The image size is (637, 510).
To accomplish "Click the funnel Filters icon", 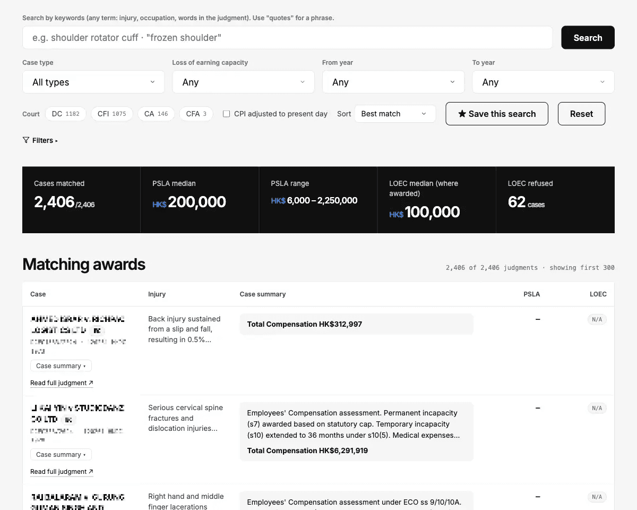I will [25, 140].
